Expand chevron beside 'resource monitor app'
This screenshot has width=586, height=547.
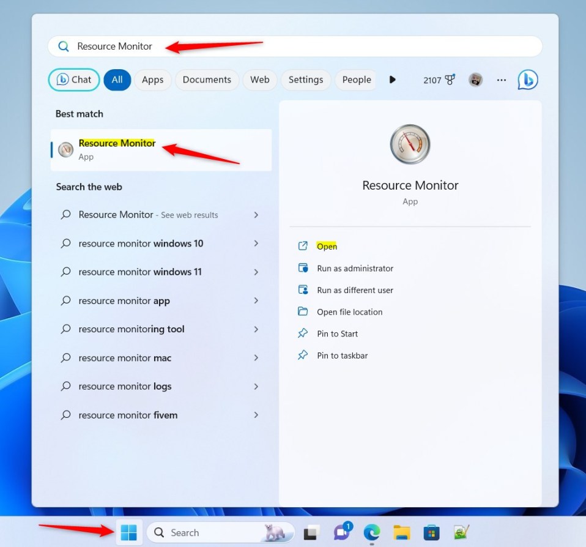[256, 300]
